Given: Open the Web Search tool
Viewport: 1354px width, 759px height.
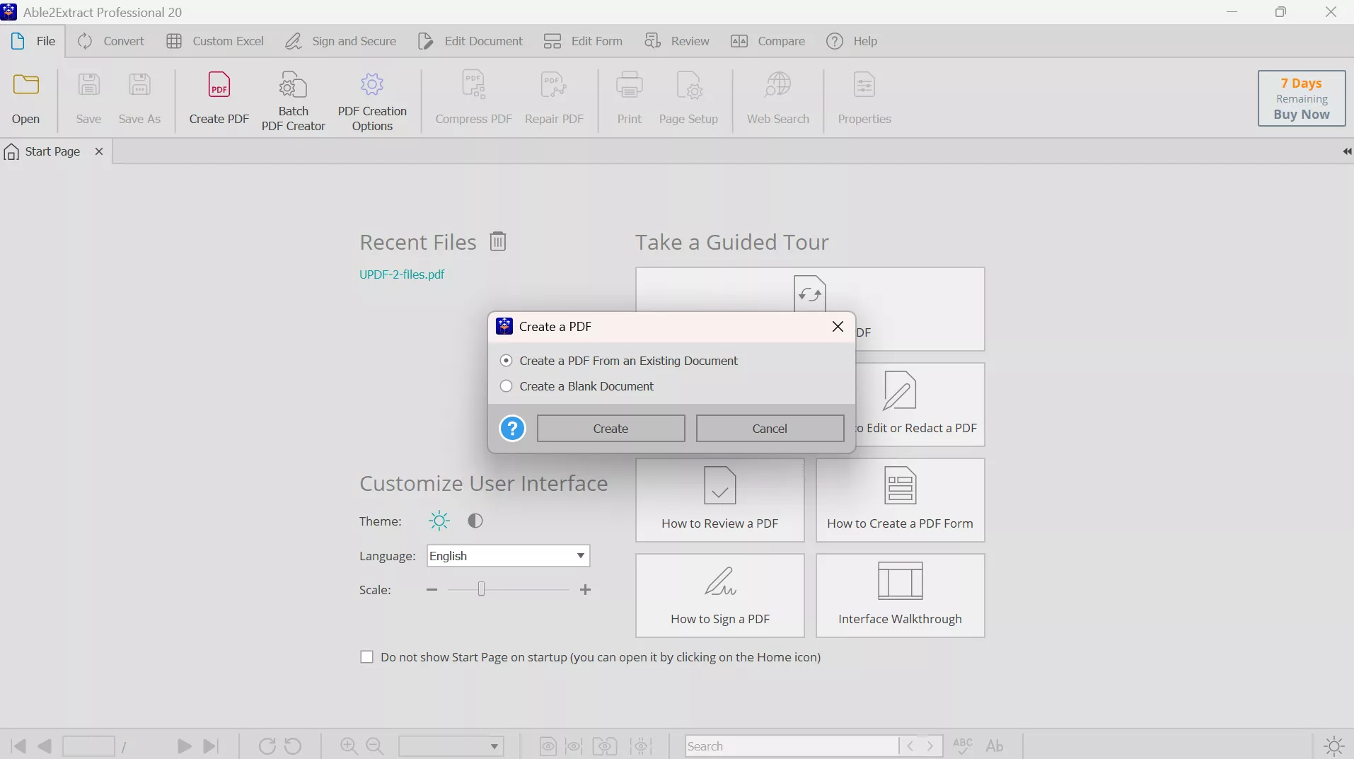Looking at the screenshot, I should [x=777, y=100].
